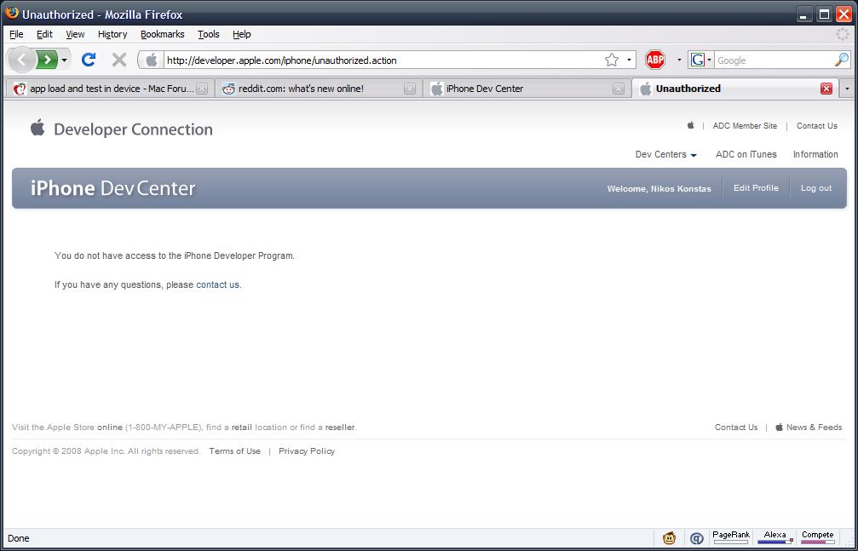
Task: Click the 'reseller' link
Action: click(340, 428)
